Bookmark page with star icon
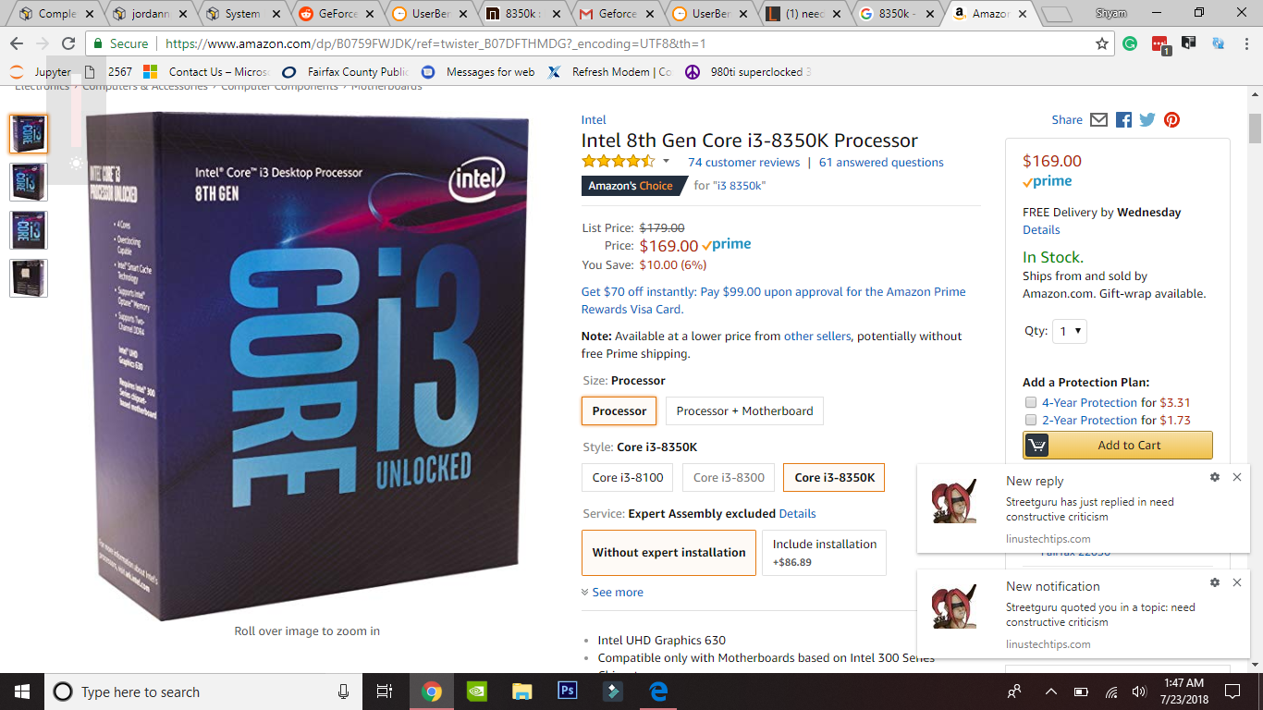The width and height of the screenshot is (1263, 710). click(x=1102, y=43)
